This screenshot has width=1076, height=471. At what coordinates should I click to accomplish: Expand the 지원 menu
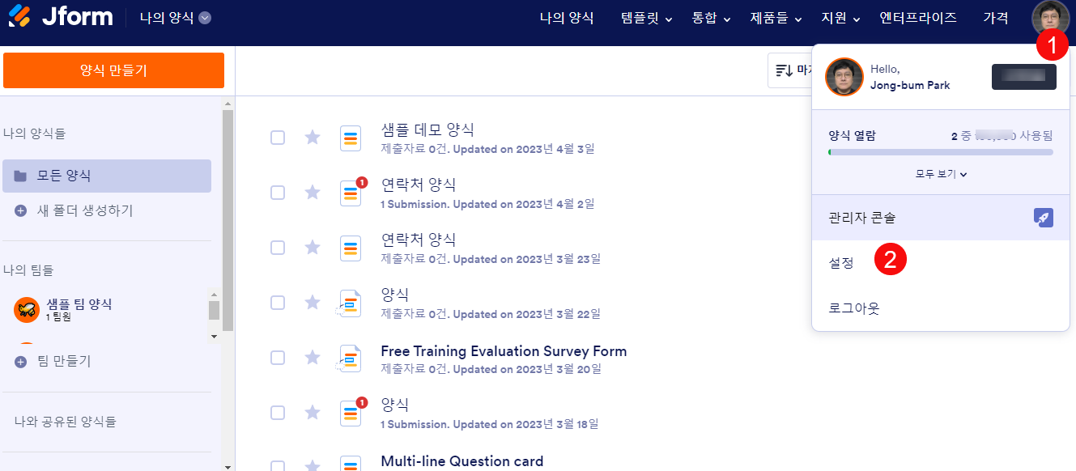click(840, 18)
